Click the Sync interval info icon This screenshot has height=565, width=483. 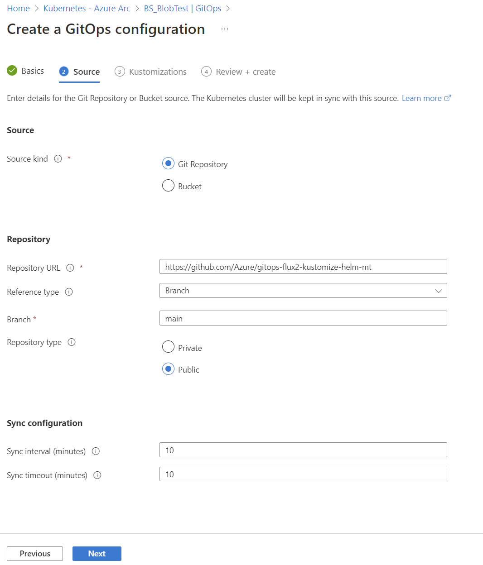click(96, 451)
